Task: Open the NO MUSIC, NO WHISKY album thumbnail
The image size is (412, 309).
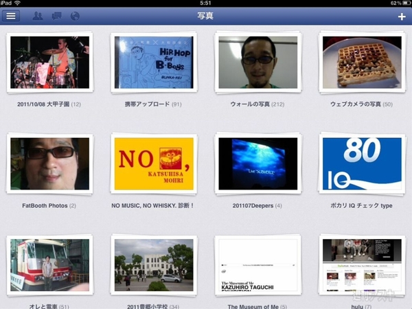Action: pos(154,163)
